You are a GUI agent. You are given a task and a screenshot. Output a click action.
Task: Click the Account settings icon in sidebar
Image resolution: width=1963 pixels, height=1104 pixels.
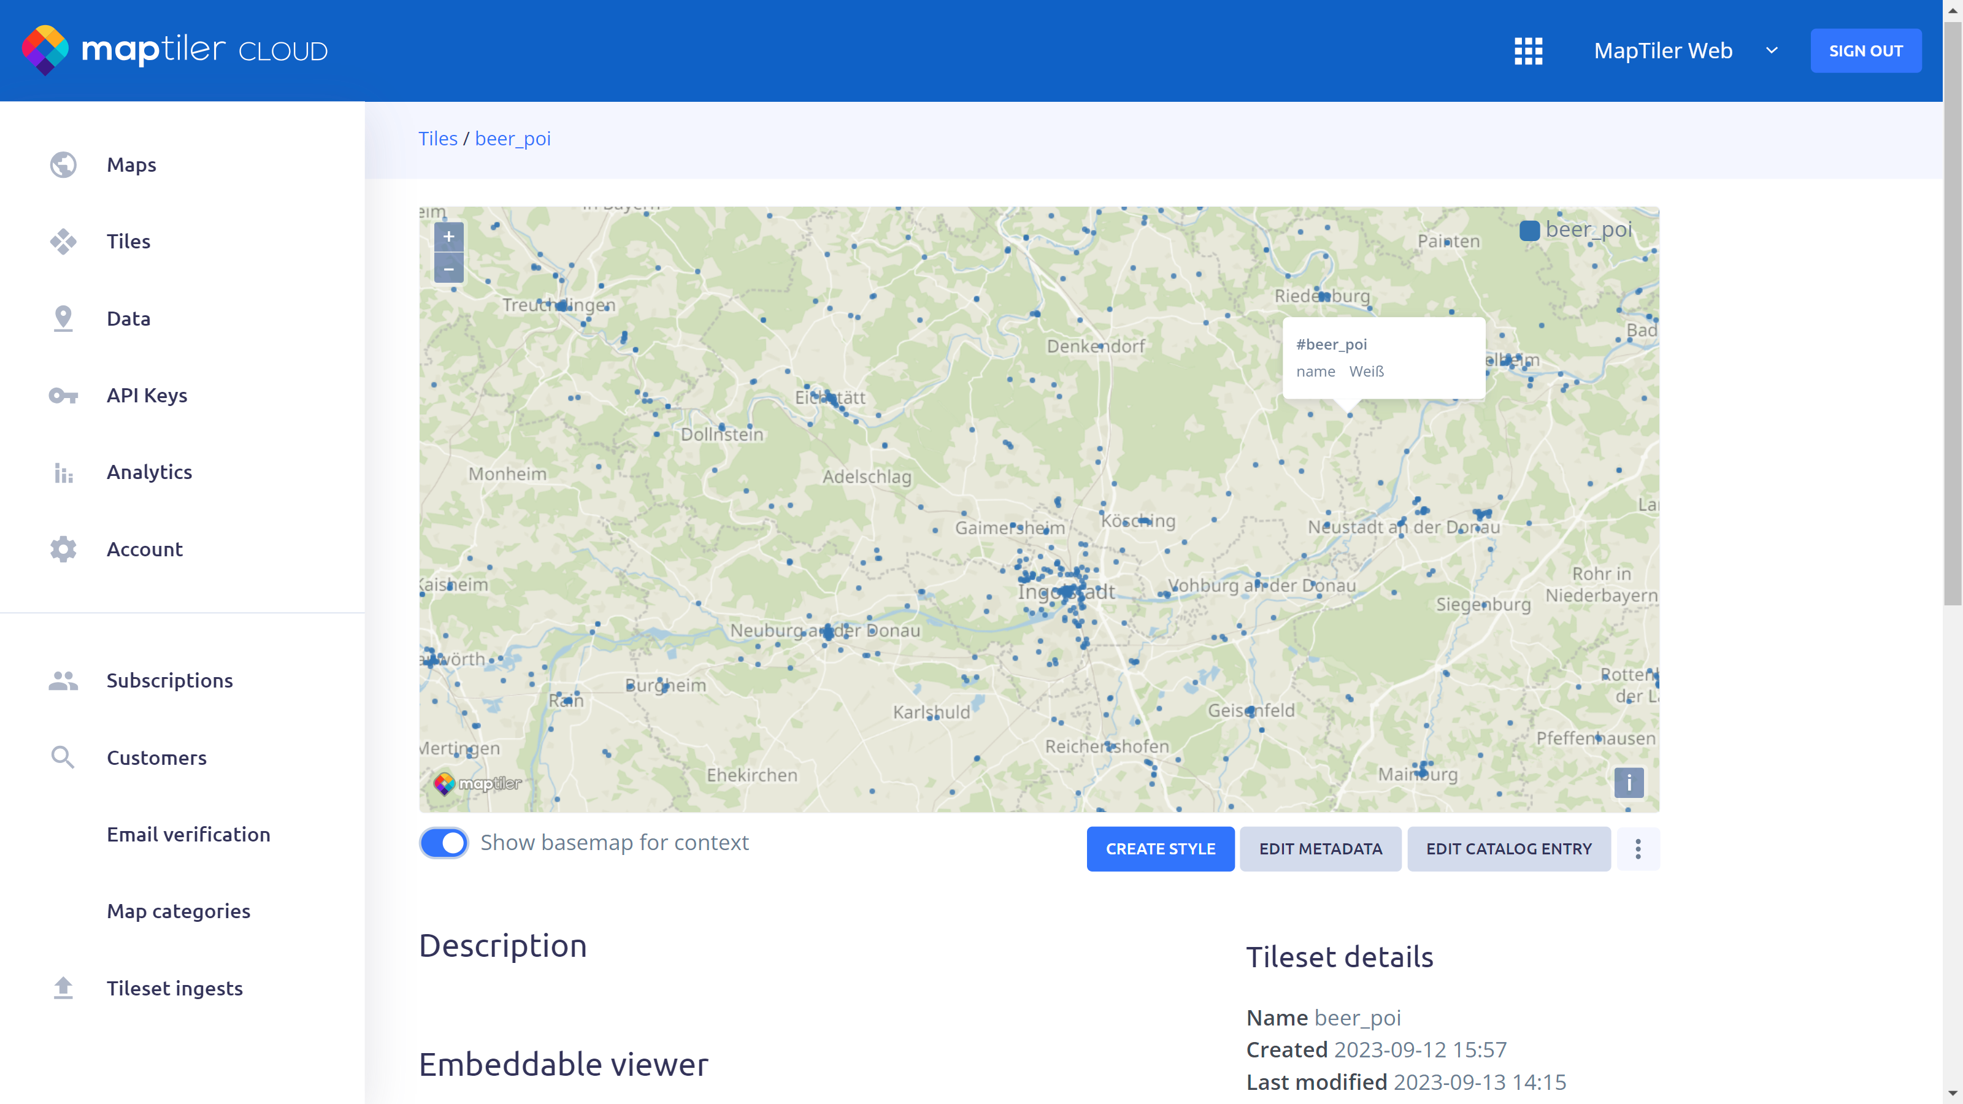[x=63, y=549]
